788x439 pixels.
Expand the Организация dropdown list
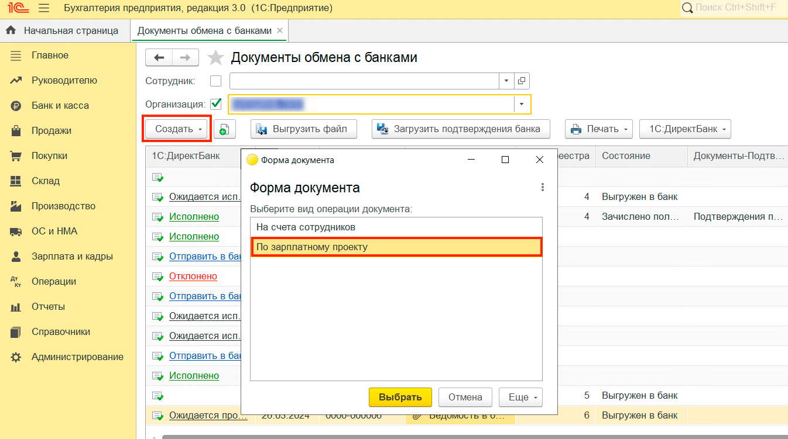pyautogui.click(x=522, y=105)
